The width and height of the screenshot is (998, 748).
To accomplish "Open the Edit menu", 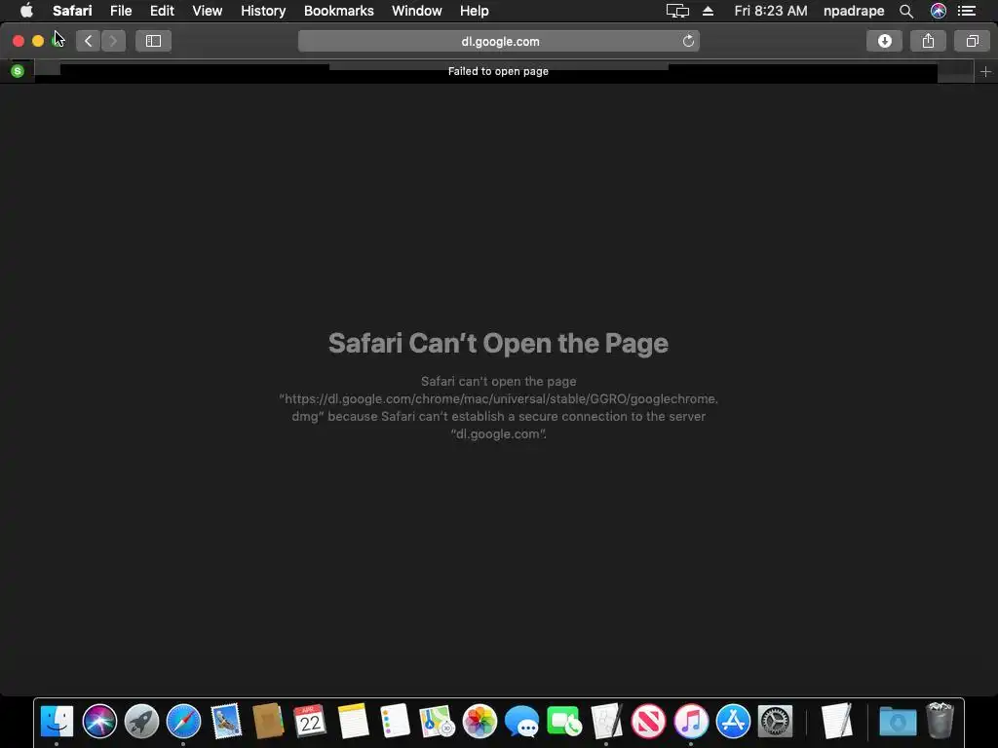I will pos(162,11).
